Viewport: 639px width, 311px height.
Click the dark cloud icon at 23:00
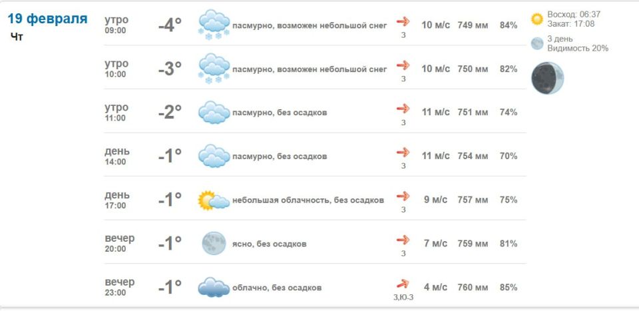tap(214, 287)
